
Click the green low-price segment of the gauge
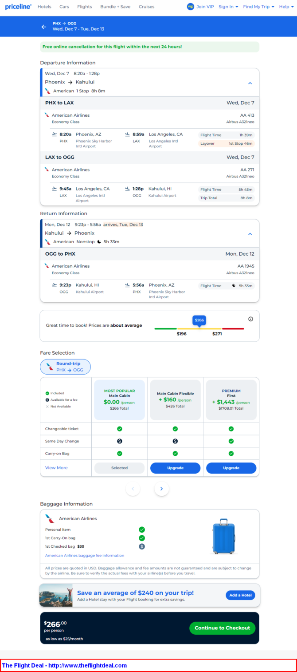click(x=166, y=328)
